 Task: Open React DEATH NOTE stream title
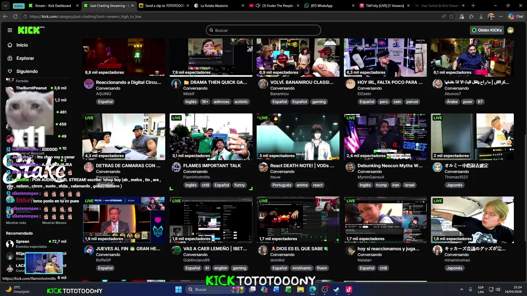tap(302, 166)
